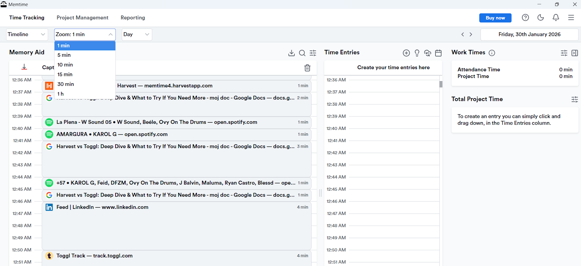This screenshot has height=266, width=581.
Task: Click Memory Aid download icon
Action: tap(291, 53)
